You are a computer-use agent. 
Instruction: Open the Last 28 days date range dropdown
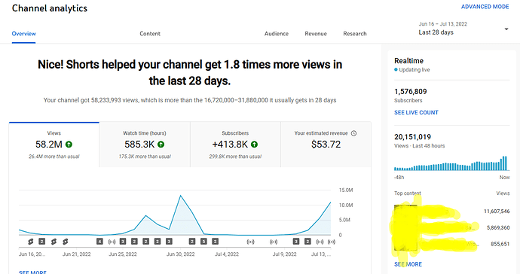[x=463, y=29]
